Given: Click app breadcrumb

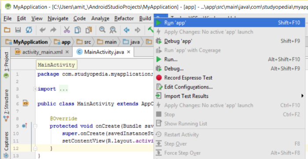Looking at the screenshot, I should point(62,42).
